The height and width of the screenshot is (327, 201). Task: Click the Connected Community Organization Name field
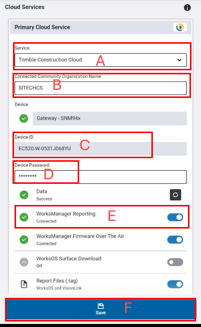(x=101, y=88)
